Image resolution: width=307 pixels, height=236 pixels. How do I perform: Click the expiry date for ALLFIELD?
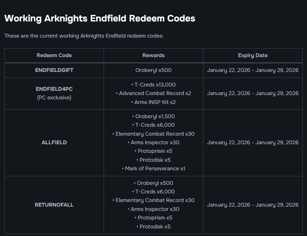[253, 143]
